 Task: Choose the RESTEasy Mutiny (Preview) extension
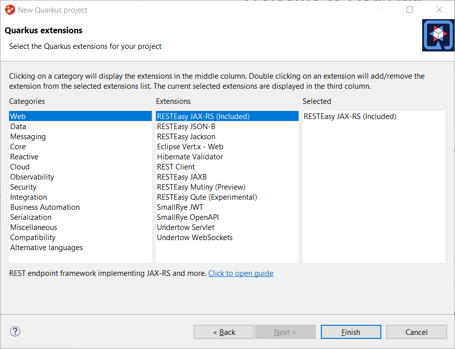(227, 187)
